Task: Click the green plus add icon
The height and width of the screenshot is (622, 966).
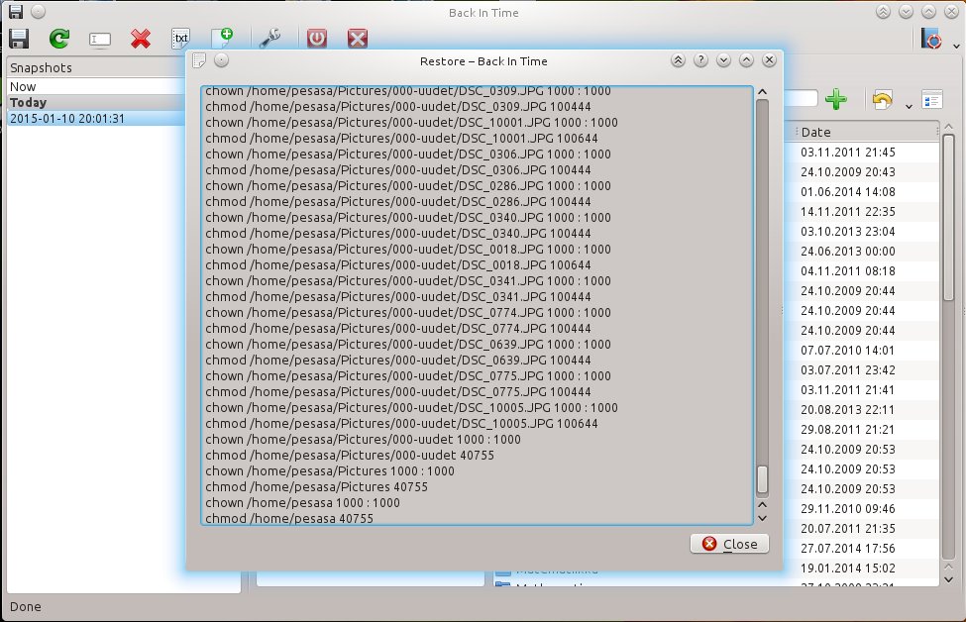Action: point(836,99)
